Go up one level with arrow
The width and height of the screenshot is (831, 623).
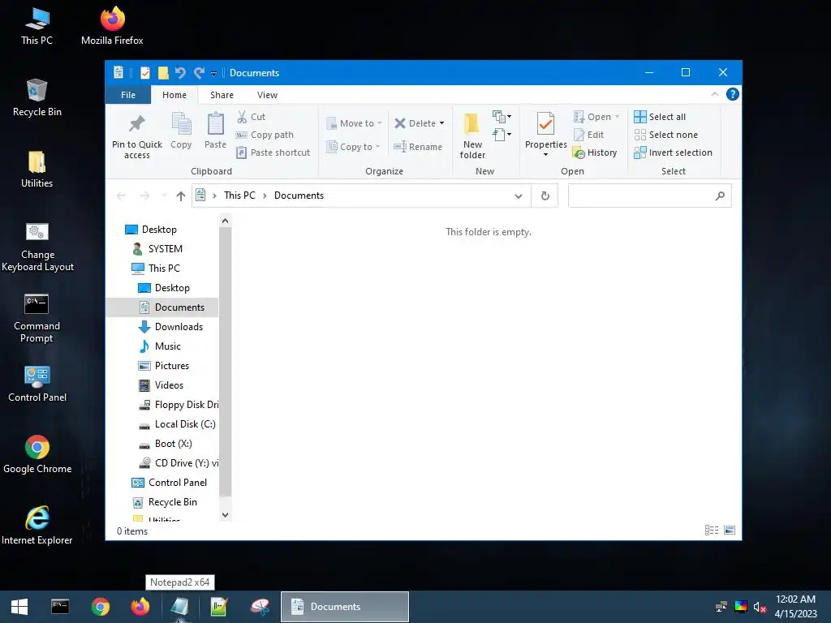[181, 196]
